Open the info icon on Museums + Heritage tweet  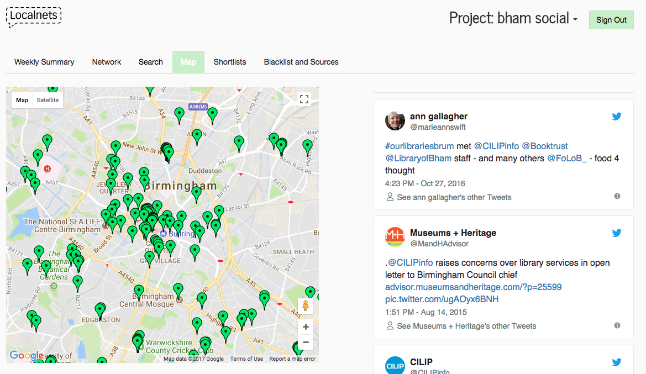click(x=617, y=325)
